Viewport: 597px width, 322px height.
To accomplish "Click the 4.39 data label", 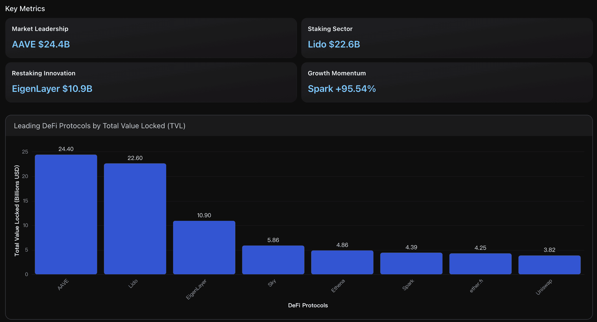I will [x=411, y=247].
